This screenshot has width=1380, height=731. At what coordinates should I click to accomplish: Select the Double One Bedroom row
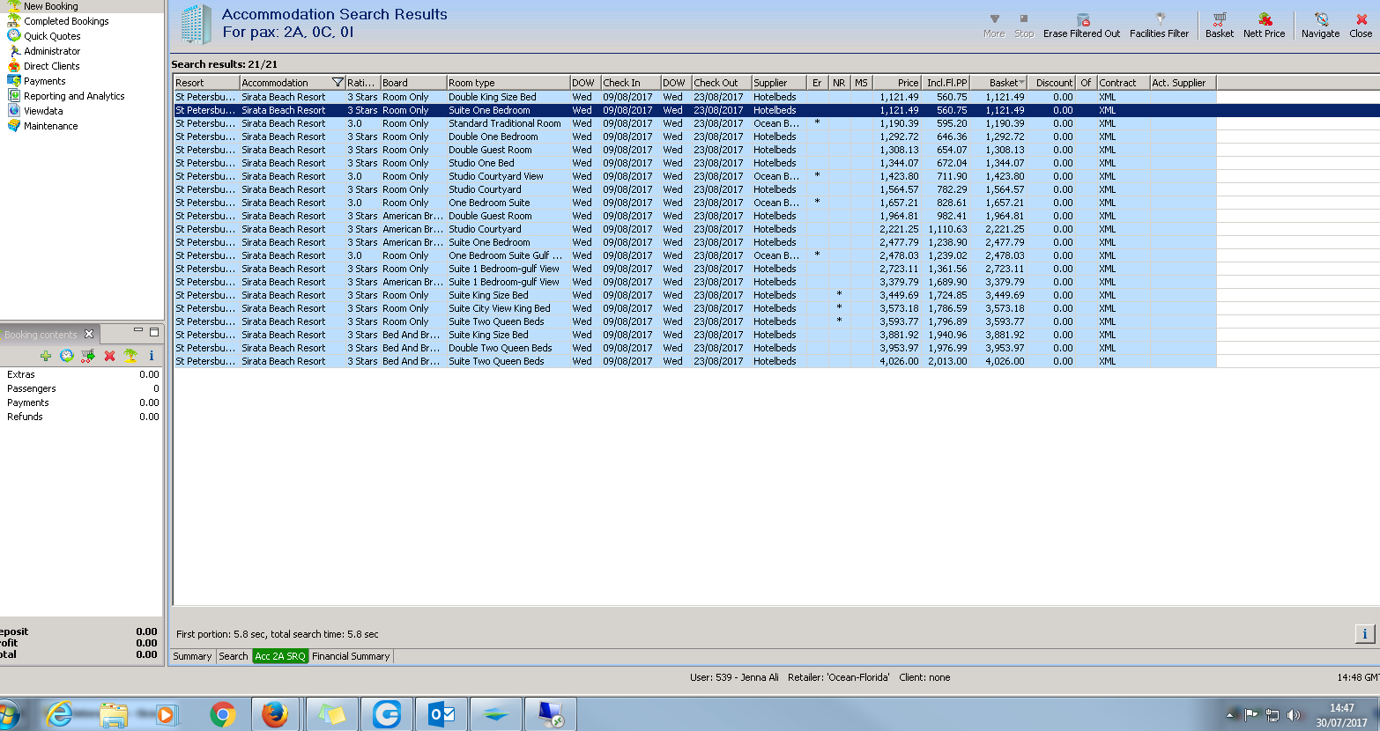[x=695, y=137]
